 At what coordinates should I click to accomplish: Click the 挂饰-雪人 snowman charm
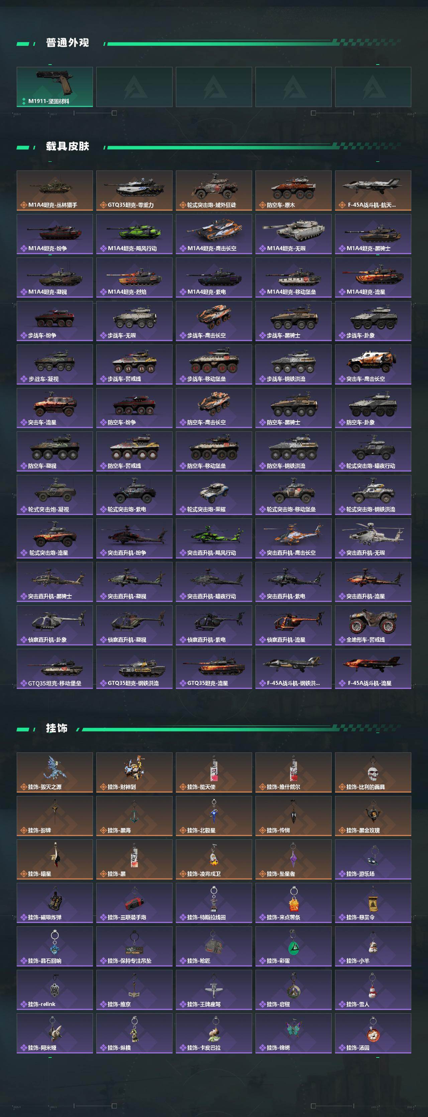[x=373, y=990]
